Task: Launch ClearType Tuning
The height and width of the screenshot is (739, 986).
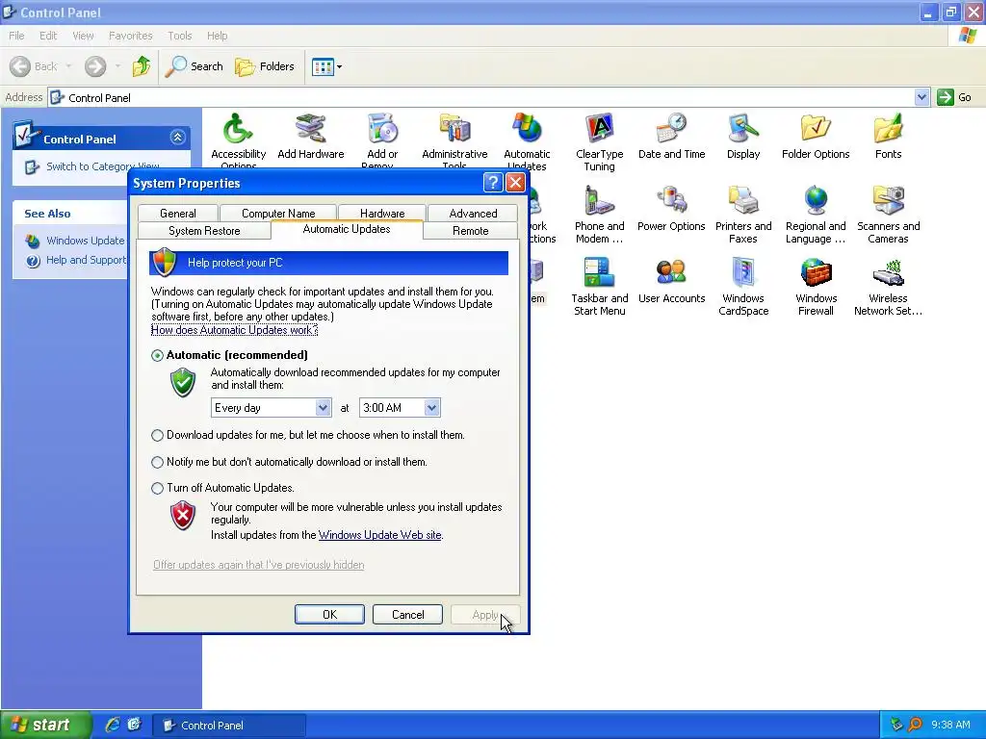Action: tap(599, 142)
